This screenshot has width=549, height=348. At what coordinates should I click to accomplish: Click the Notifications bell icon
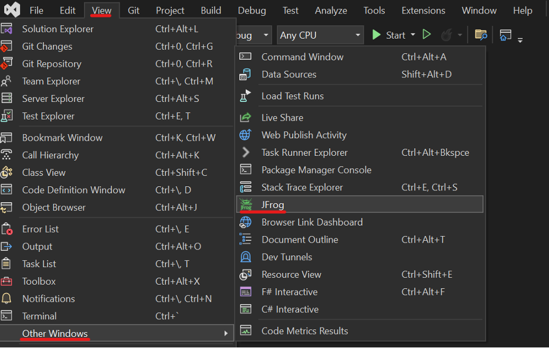pyautogui.click(x=7, y=299)
